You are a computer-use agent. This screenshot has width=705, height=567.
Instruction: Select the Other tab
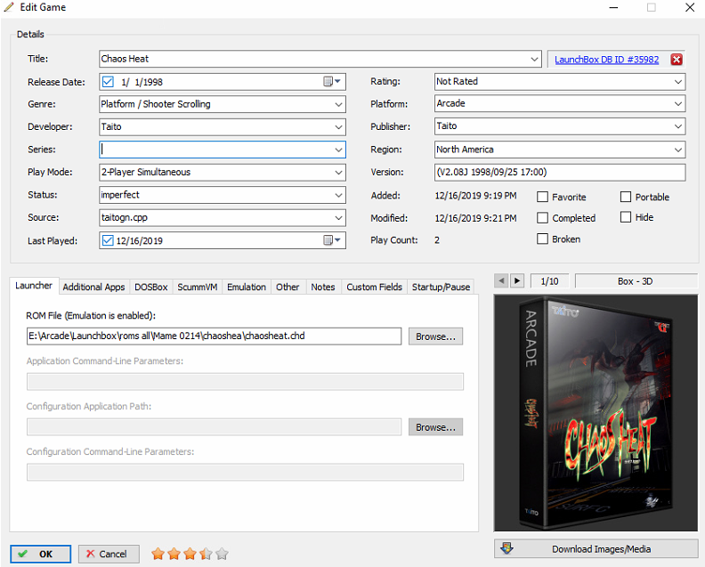[x=288, y=287]
